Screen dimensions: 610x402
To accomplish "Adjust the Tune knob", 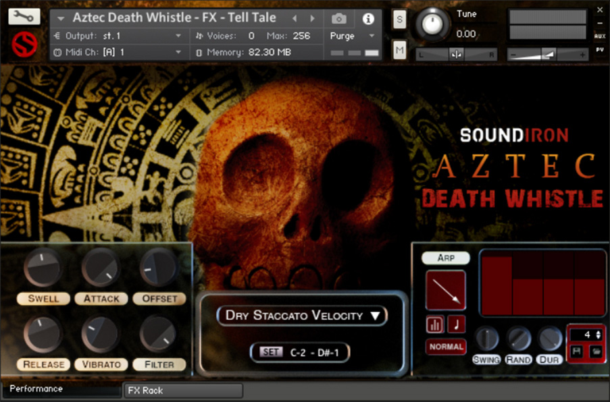I will pyautogui.click(x=432, y=24).
